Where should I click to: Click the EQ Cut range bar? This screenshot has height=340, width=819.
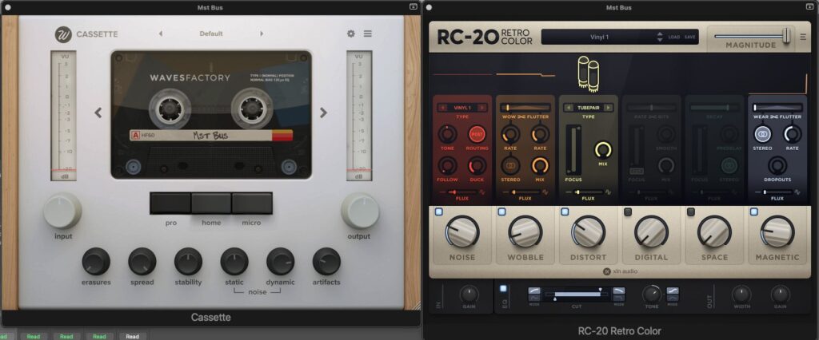click(577, 295)
